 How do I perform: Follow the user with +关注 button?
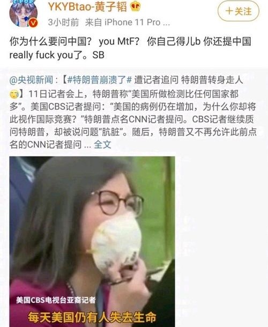[x=239, y=11]
